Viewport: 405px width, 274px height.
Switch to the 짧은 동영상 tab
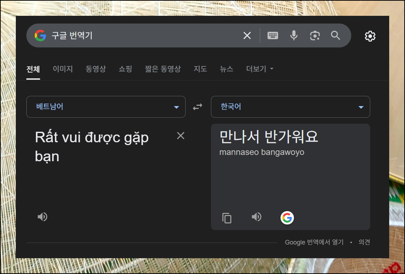pyautogui.click(x=163, y=69)
